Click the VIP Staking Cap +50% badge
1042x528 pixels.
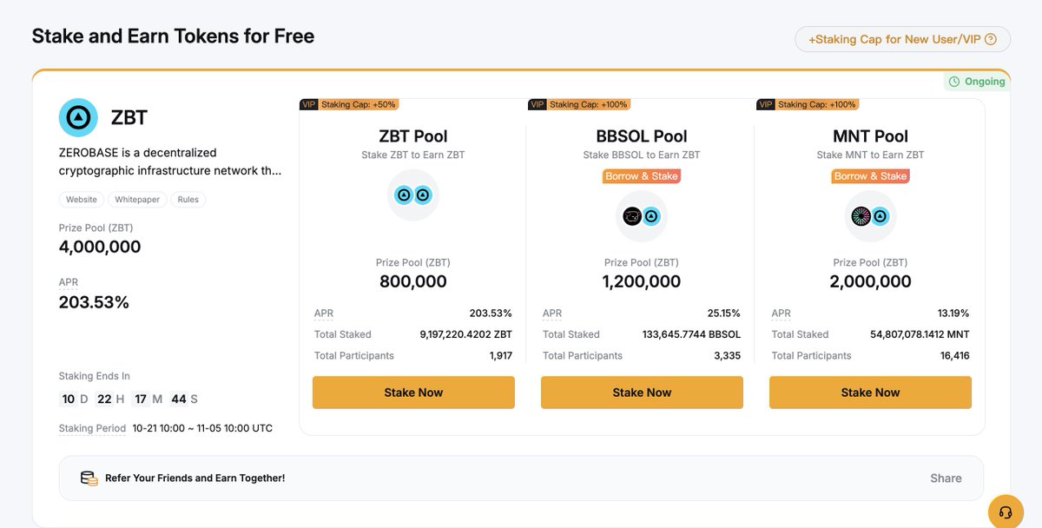348,104
